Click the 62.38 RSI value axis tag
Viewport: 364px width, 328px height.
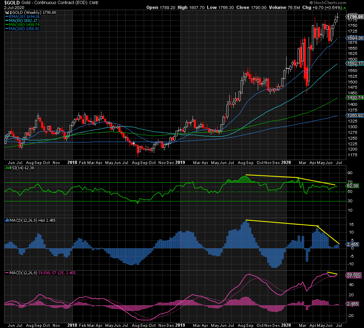[353, 186]
